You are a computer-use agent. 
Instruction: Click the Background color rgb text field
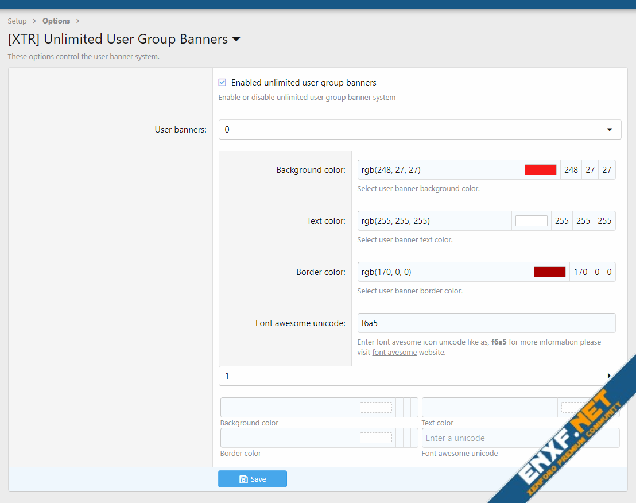click(x=439, y=170)
